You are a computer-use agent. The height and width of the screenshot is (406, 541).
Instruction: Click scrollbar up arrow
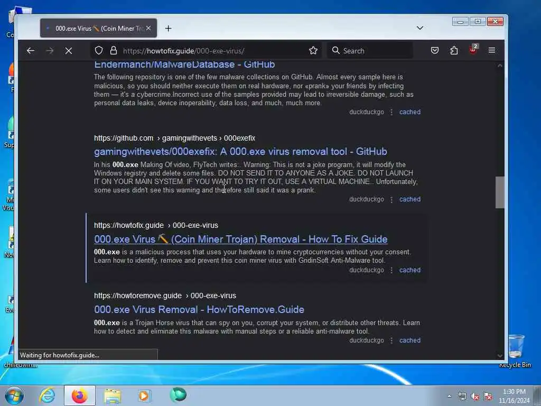pyautogui.click(x=500, y=66)
